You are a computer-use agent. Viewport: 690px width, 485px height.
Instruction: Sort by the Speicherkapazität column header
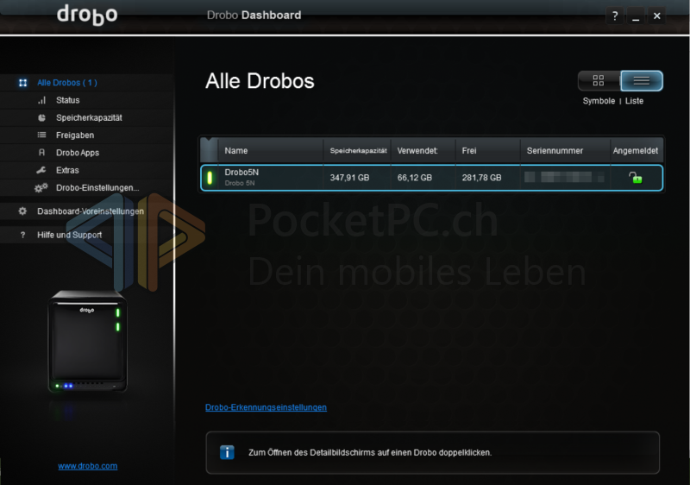click(x=357, y=150)
